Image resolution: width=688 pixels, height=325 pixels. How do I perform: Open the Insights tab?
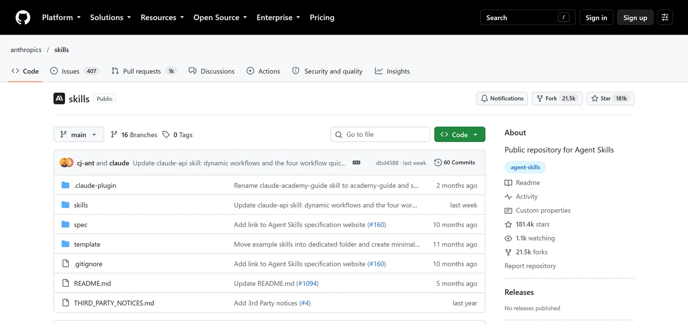tap(392, 71)
